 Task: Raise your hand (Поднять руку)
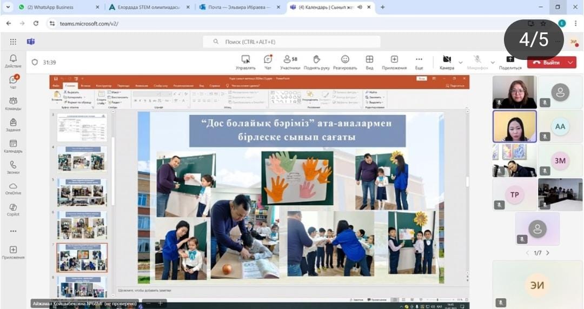317,62
